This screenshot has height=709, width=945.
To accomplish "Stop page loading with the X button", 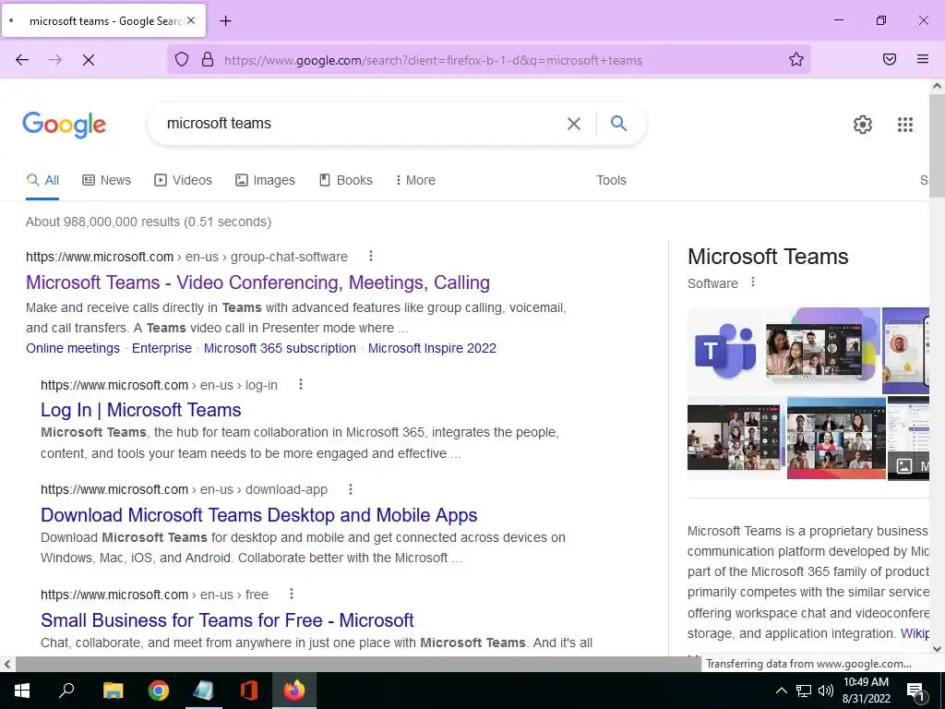I will pyautogui.click(x=88, y=60).
